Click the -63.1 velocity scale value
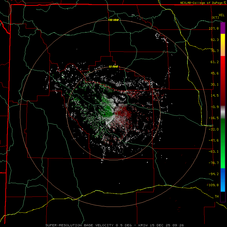 coord(214,152)
